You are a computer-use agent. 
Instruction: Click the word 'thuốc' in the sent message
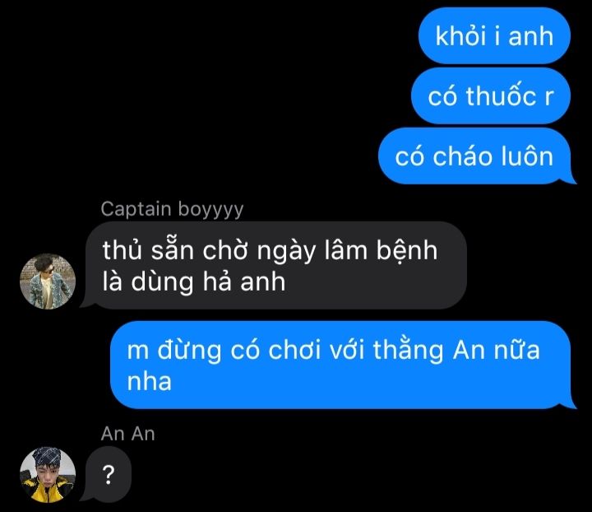click(501, 95)
